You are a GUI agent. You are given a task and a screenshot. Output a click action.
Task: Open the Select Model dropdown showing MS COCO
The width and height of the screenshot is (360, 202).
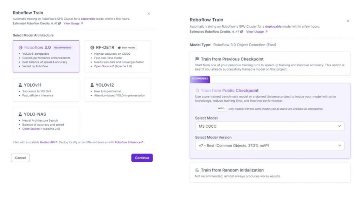pyautogui.click(x=270, y=126)
